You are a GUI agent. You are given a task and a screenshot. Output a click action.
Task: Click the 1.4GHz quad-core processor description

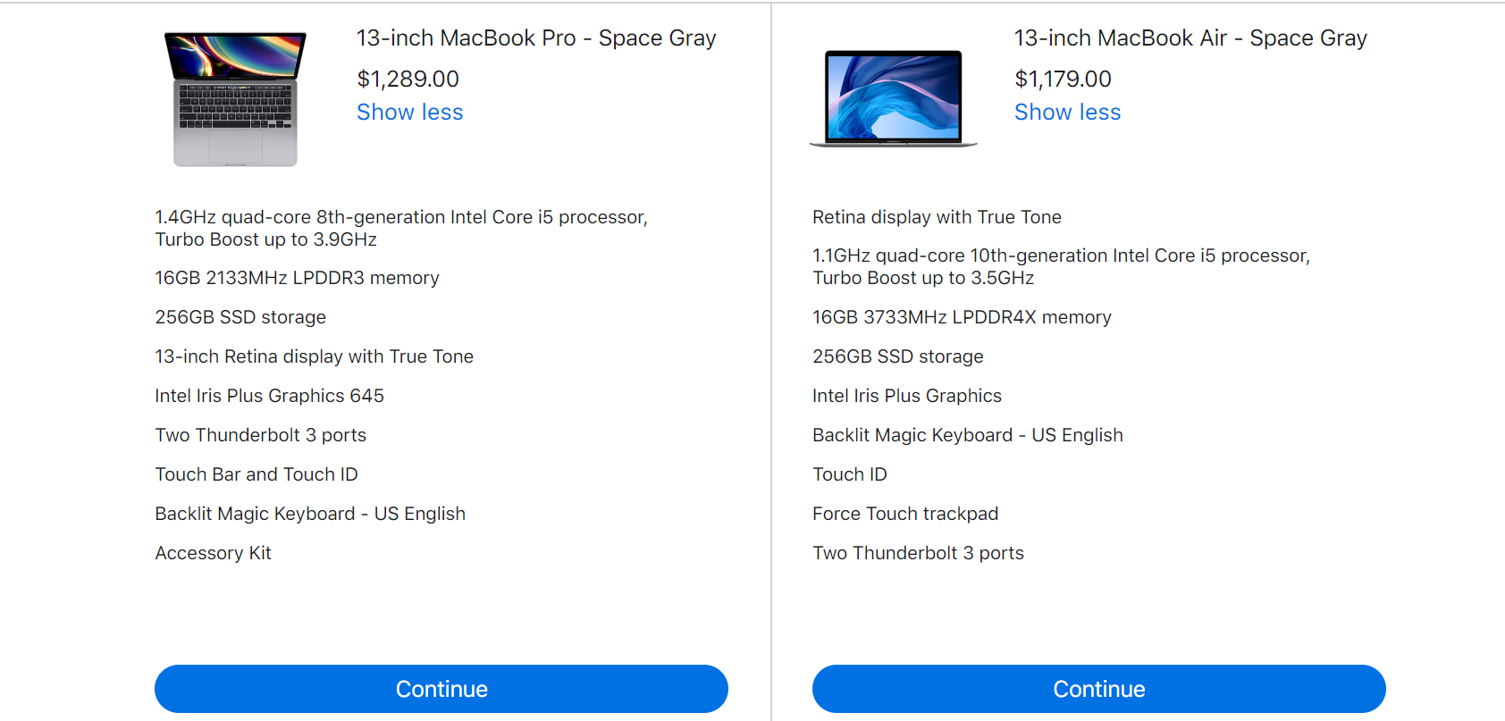pos(401,228)
